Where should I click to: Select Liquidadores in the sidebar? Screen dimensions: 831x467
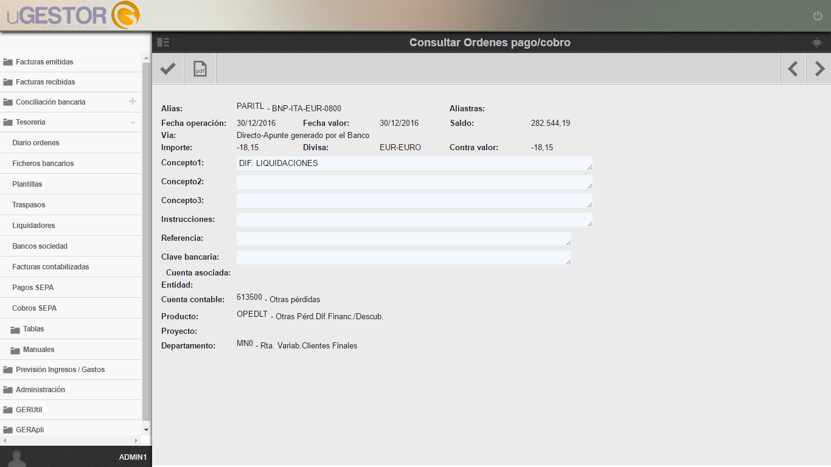coord(71,226)
